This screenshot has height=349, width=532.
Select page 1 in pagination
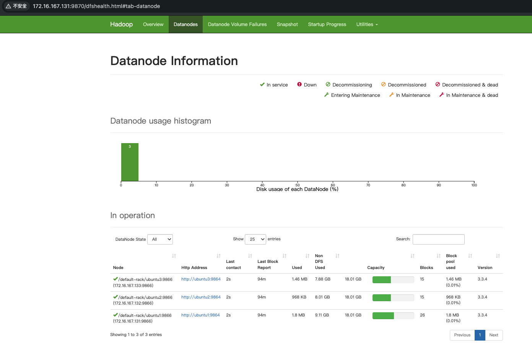[x=480, y=335]
